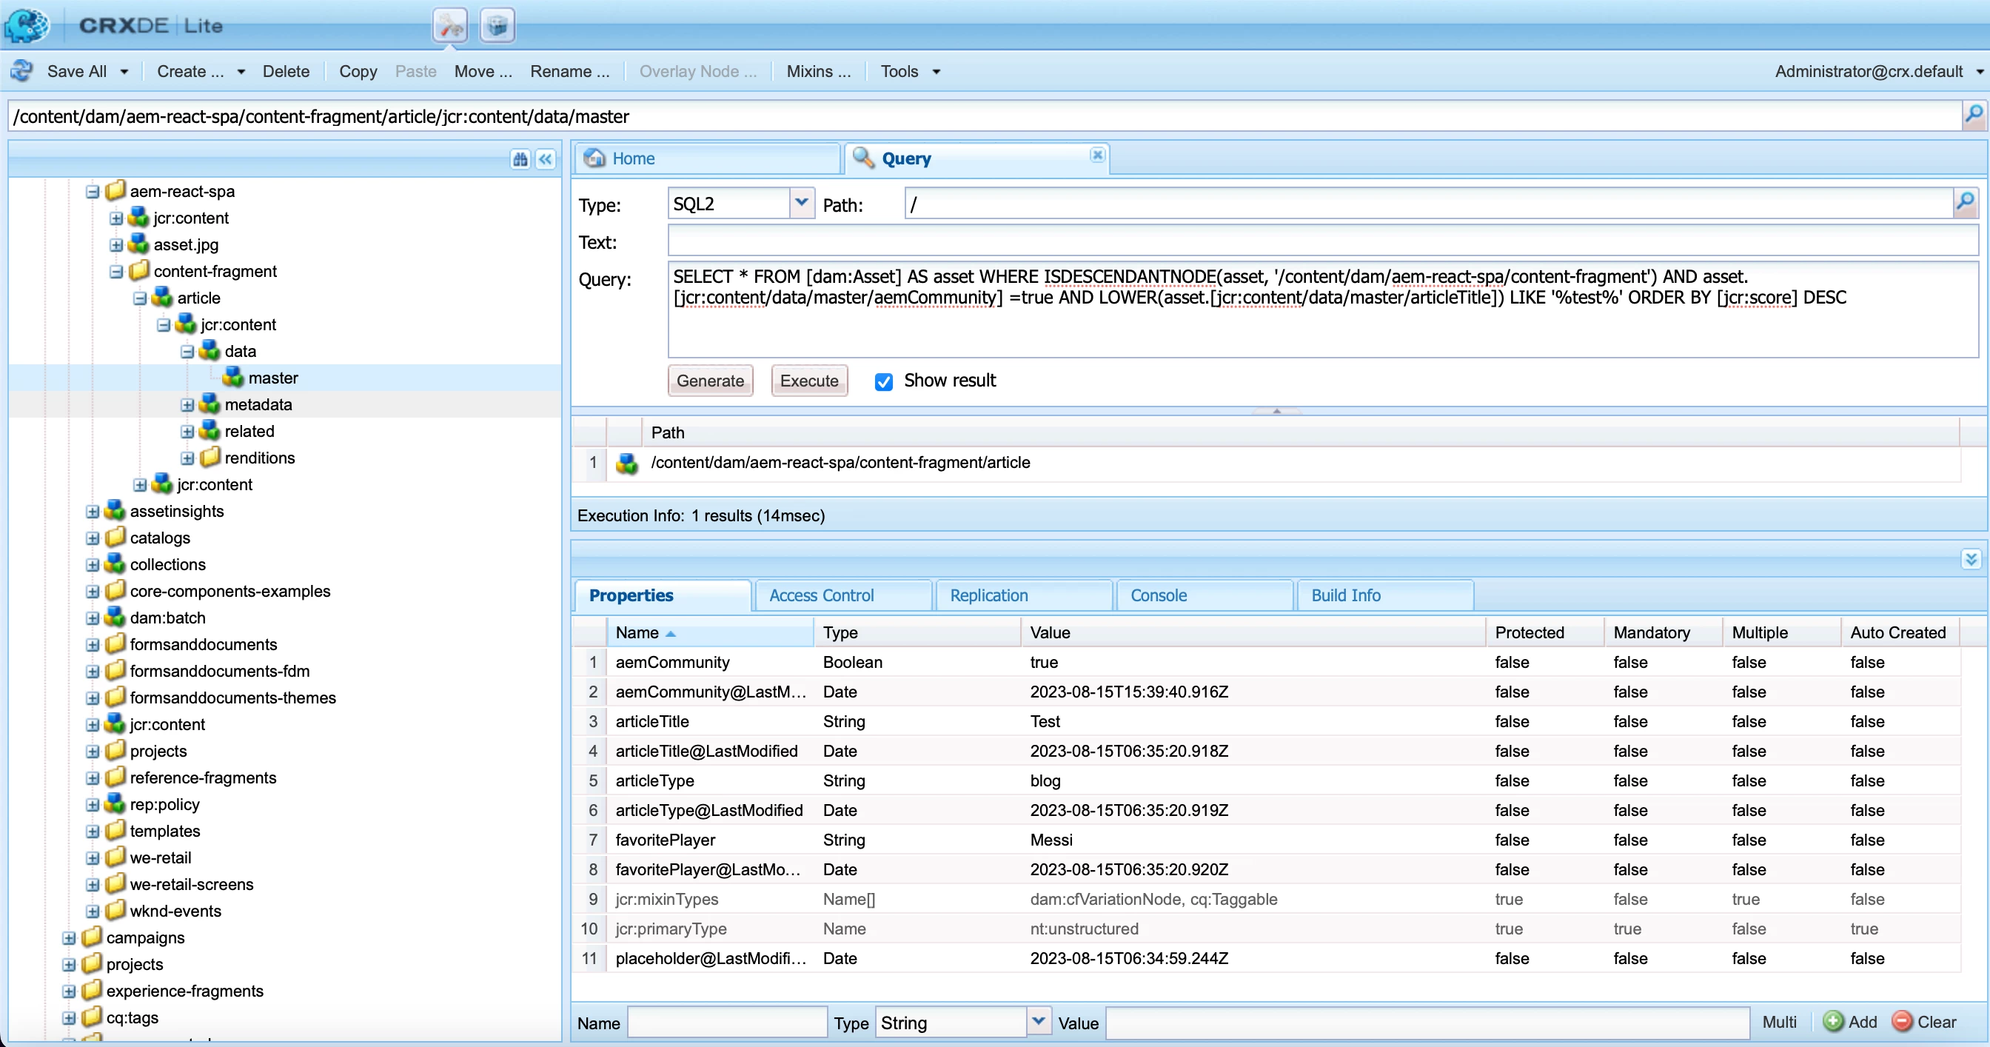Click the tools wrench icon in header
The image size is (1990, 1047).
pyautogui.click(x=449, y=26)
